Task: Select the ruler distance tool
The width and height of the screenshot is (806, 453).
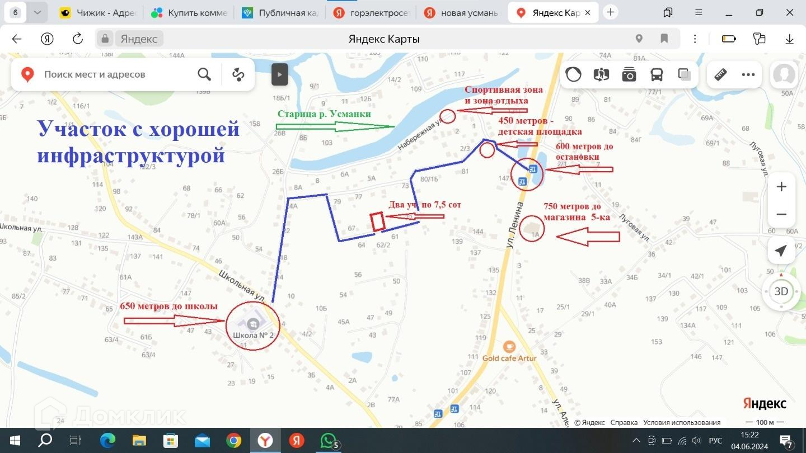Action: pos(720,74)
